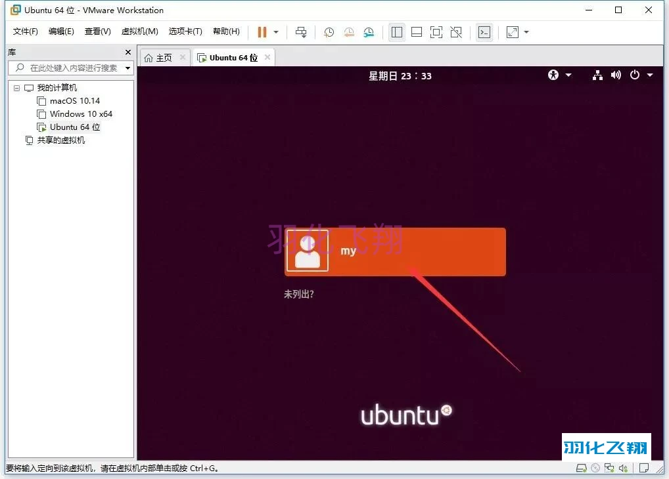Close the 主页 tab
The height and width of the screenshot is (479, 669).
[x=183, y=57]
